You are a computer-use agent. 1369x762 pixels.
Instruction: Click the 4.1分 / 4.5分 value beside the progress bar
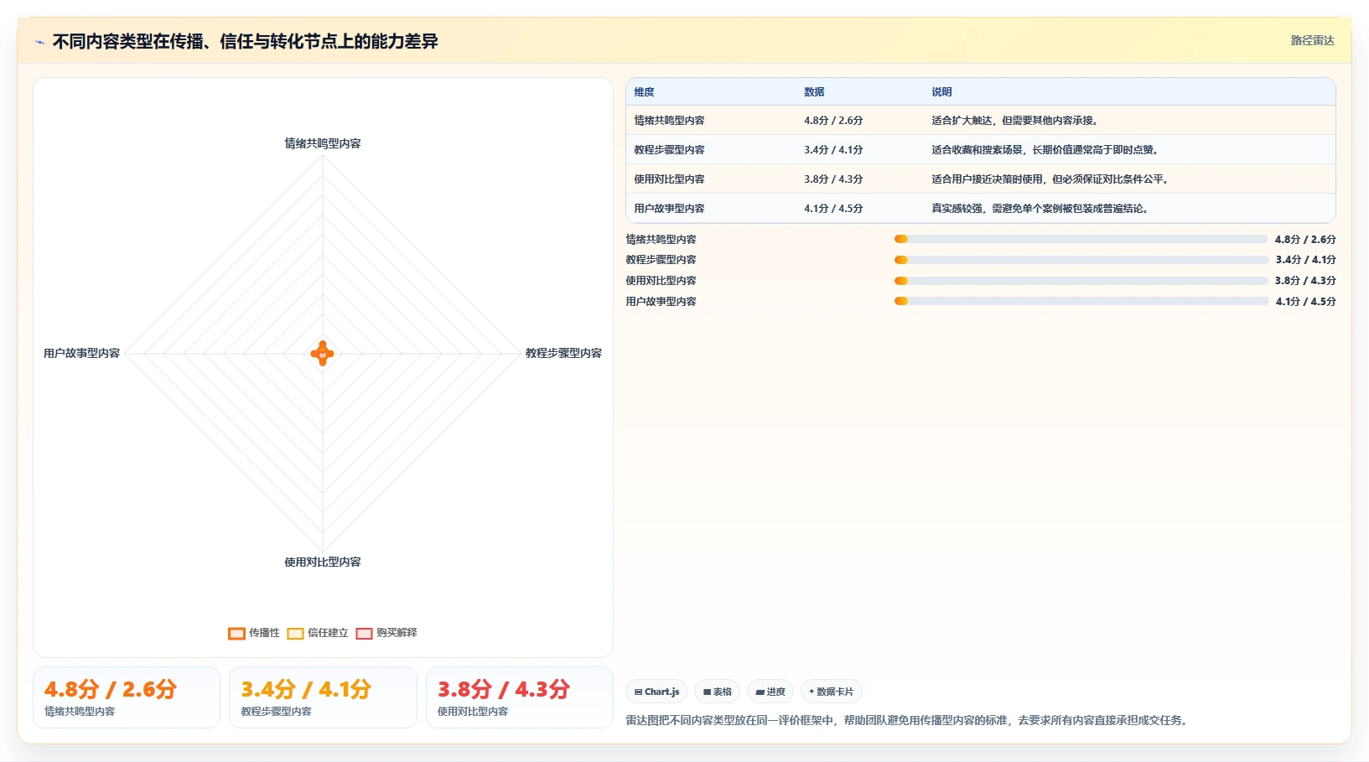point(1305,302)
